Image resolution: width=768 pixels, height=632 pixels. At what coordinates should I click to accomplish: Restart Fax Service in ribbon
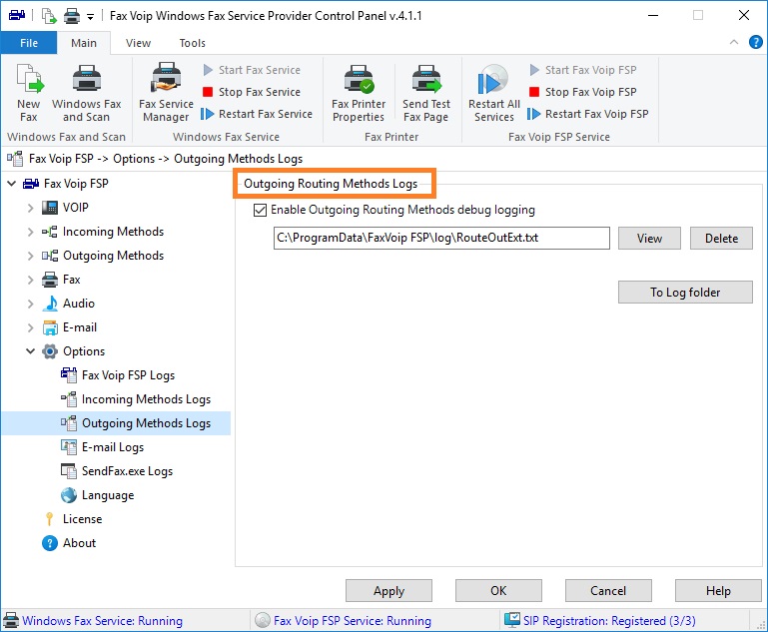[x=257, y=114]
